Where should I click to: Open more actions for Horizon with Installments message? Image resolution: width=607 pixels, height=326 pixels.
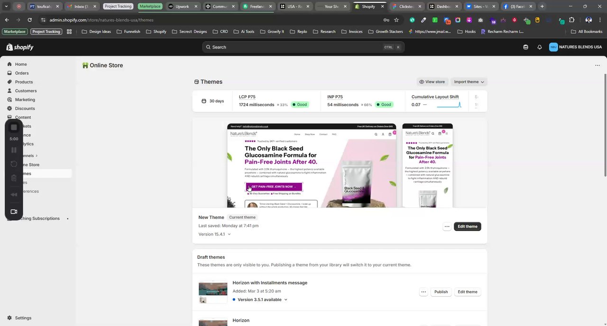[423, 292]
